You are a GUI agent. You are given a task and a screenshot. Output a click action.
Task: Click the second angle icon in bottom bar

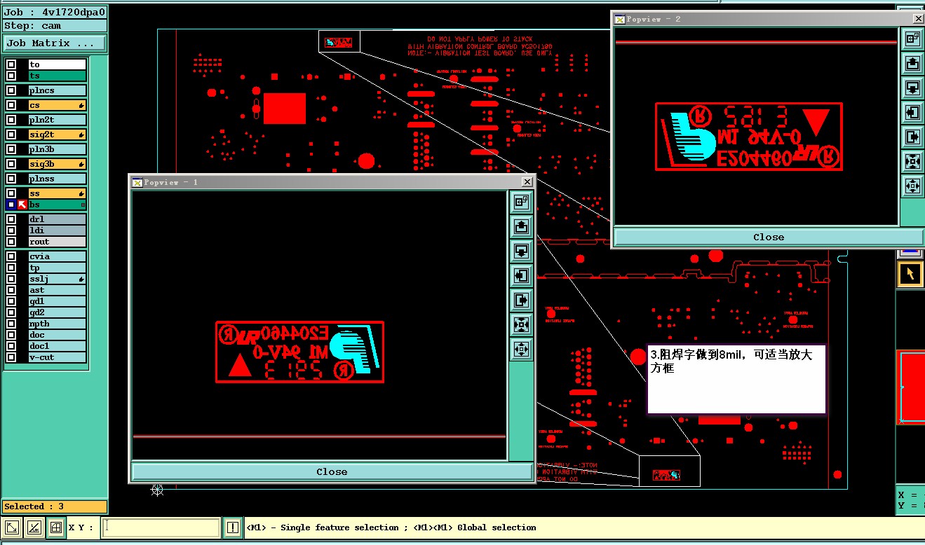[x=34, y=527]
